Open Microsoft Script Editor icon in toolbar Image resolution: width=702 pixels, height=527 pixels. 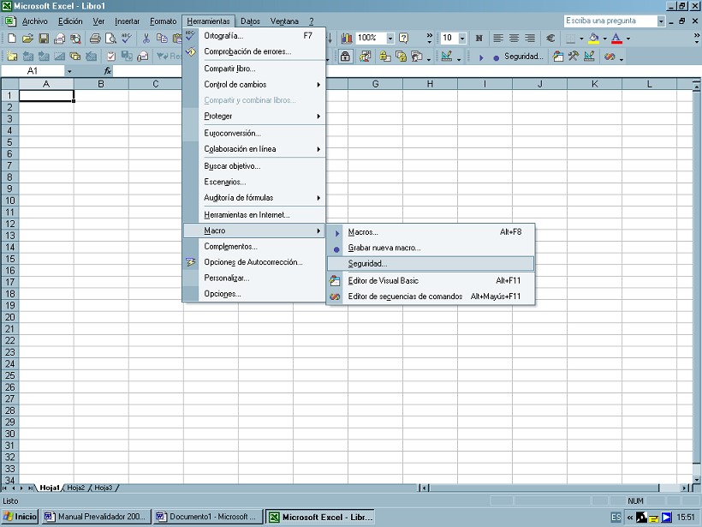[610, 57]
